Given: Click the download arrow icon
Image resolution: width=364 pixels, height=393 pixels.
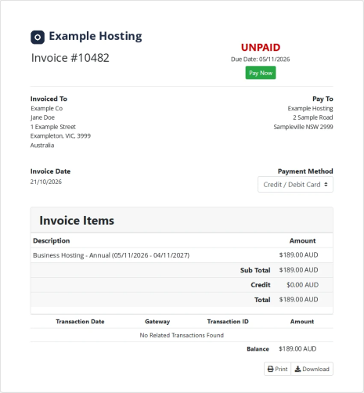Looking at the screenshot, I should point(297,369).
